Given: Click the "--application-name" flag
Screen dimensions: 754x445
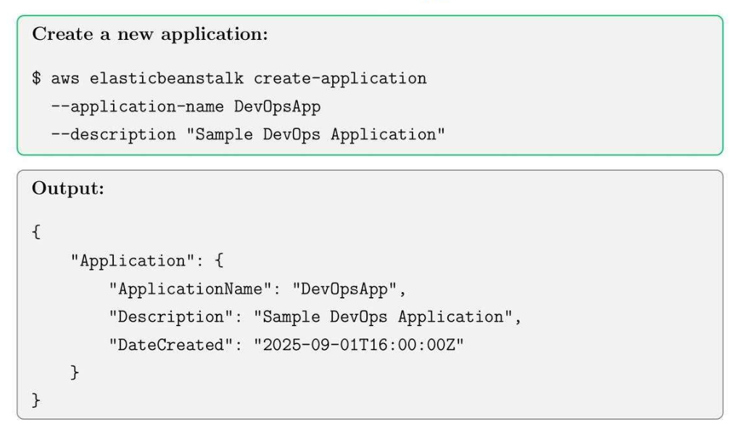Looking at the screenshot, I should [x=138, y=107].
